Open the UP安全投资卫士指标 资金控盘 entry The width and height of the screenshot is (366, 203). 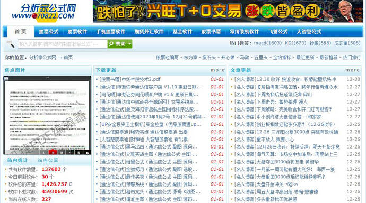pyautogui.click(x=150, y=124)
